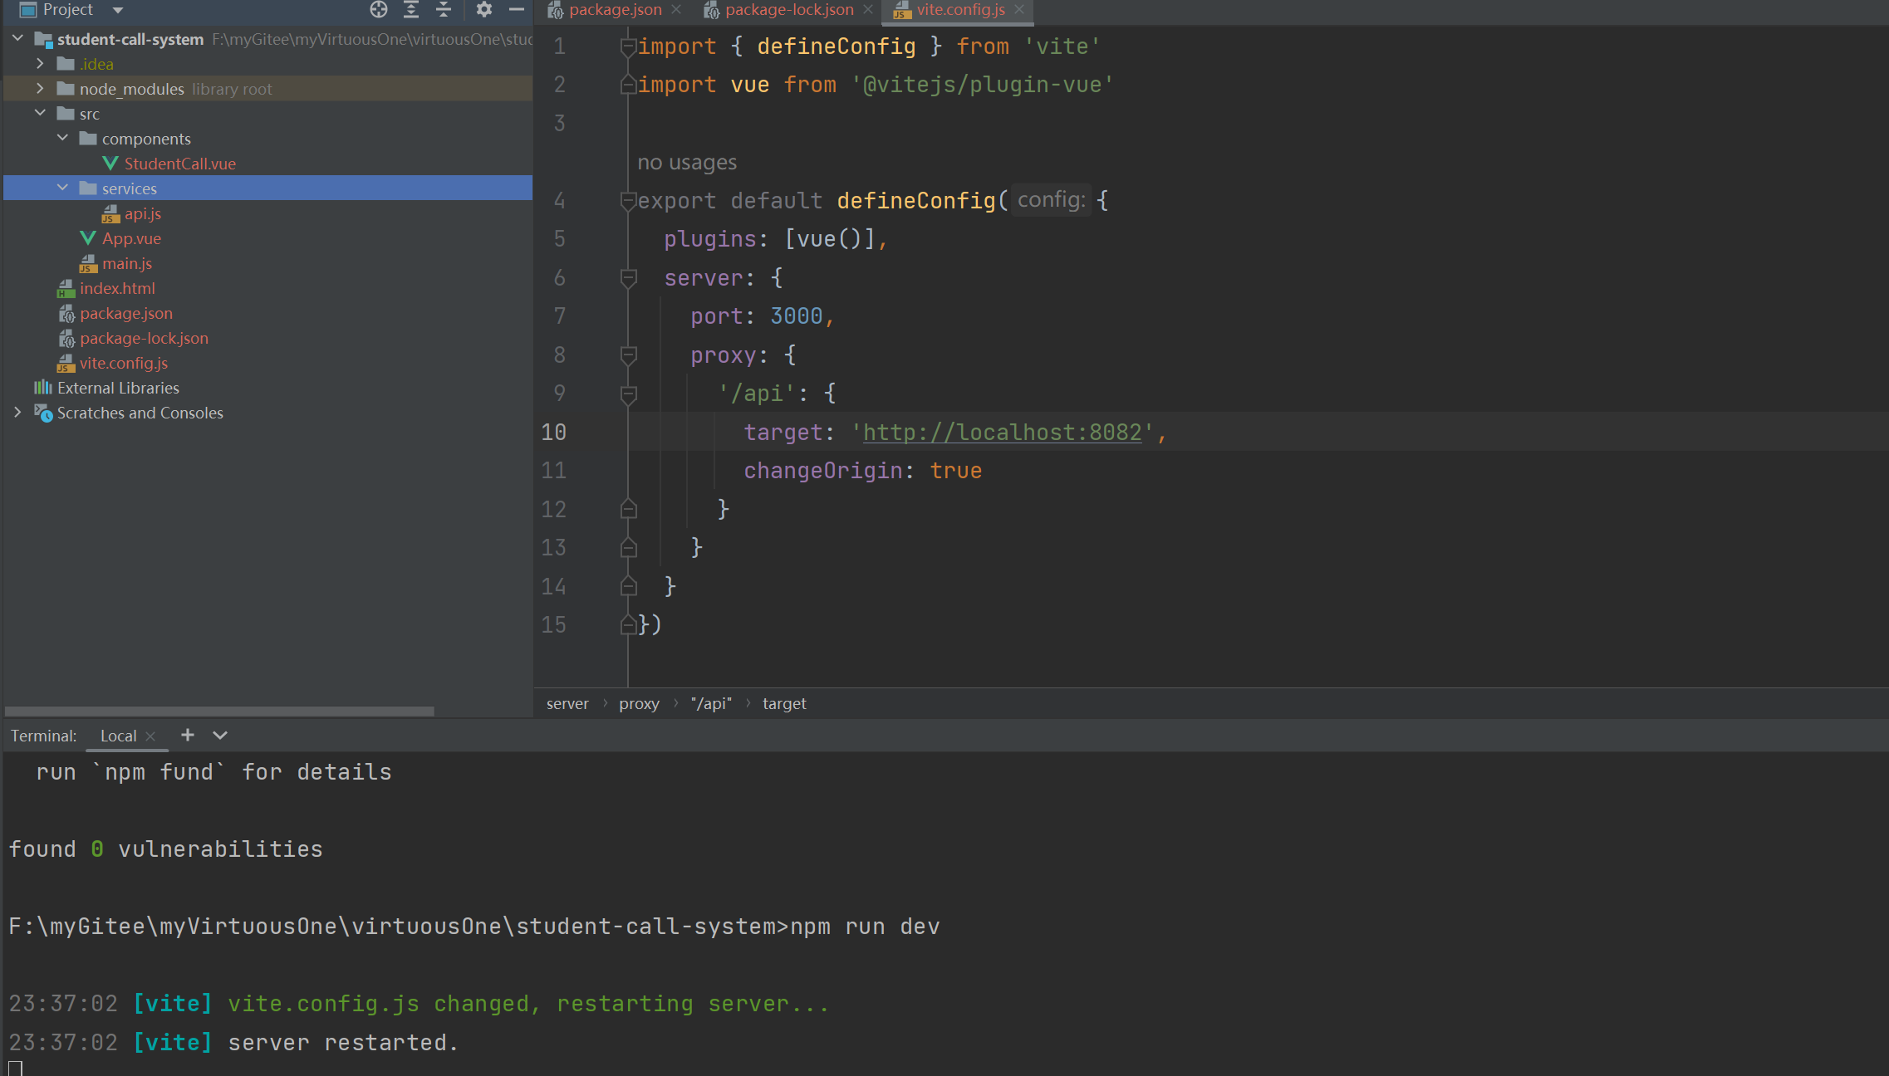Click fold end marker at line 14
Screen dimensions: 1889x1076
[629, 586]
